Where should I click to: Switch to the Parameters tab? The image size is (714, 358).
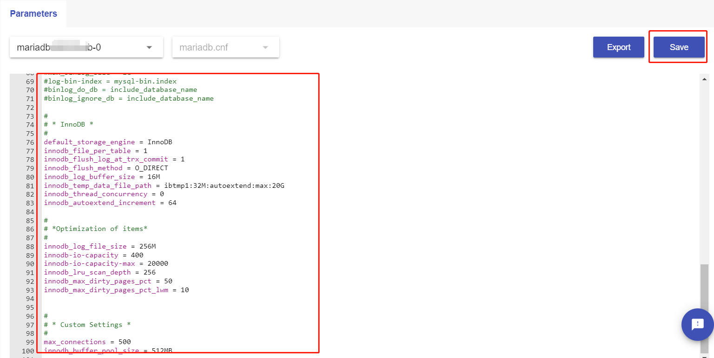[33, 14]
